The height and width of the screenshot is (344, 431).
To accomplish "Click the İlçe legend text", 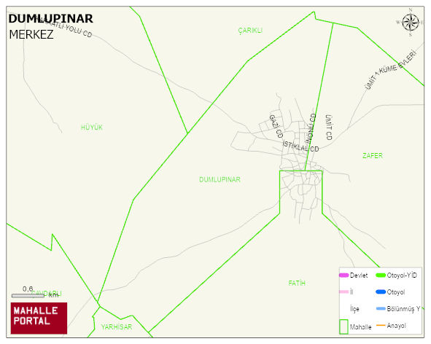I will [x=354, y=309].
